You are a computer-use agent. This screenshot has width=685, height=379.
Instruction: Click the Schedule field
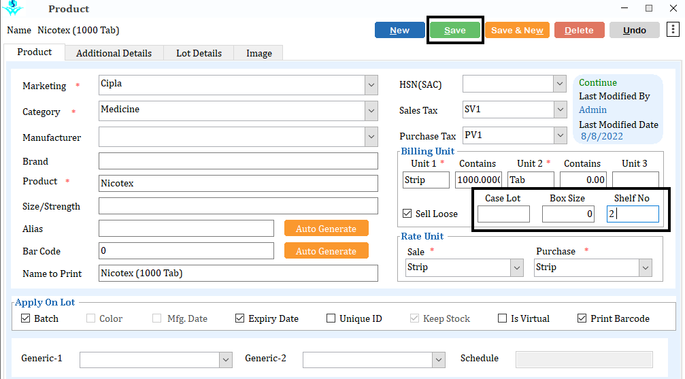[584, 359]
